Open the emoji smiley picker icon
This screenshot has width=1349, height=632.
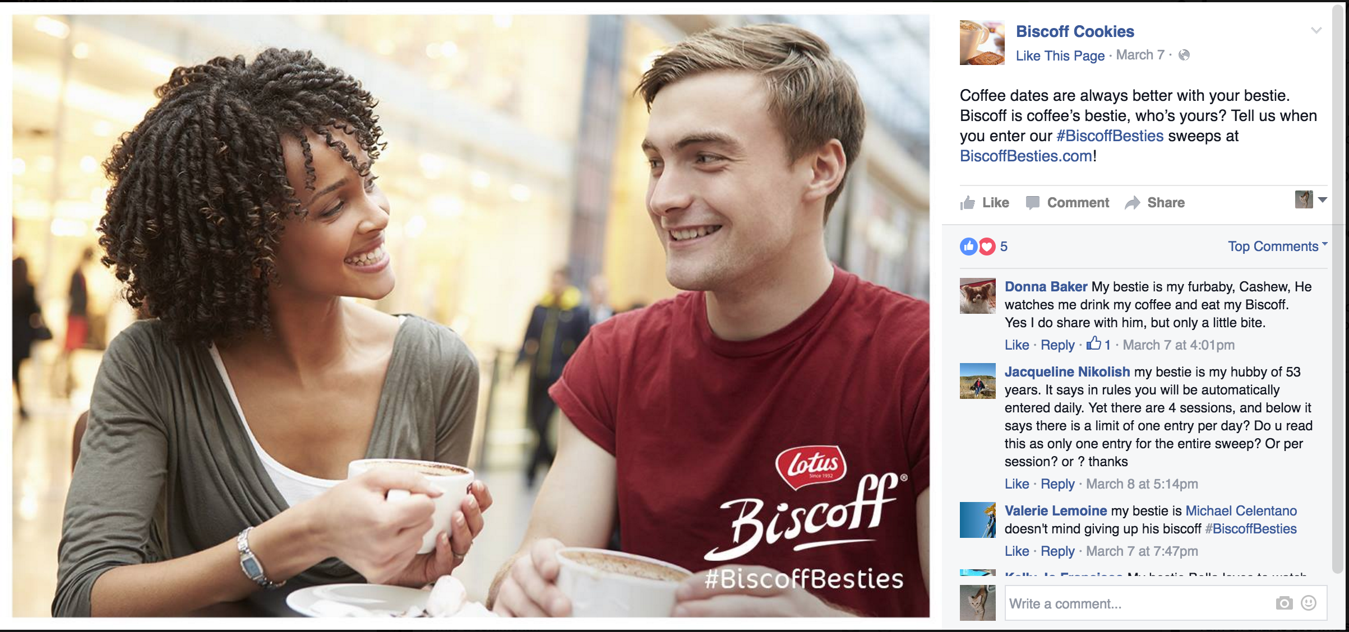tap(1309, 603)
